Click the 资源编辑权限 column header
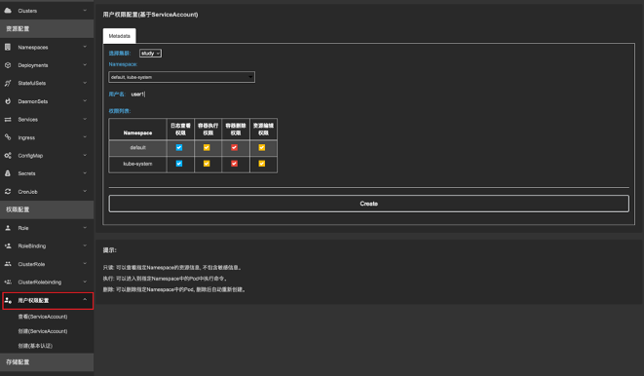 263,130
